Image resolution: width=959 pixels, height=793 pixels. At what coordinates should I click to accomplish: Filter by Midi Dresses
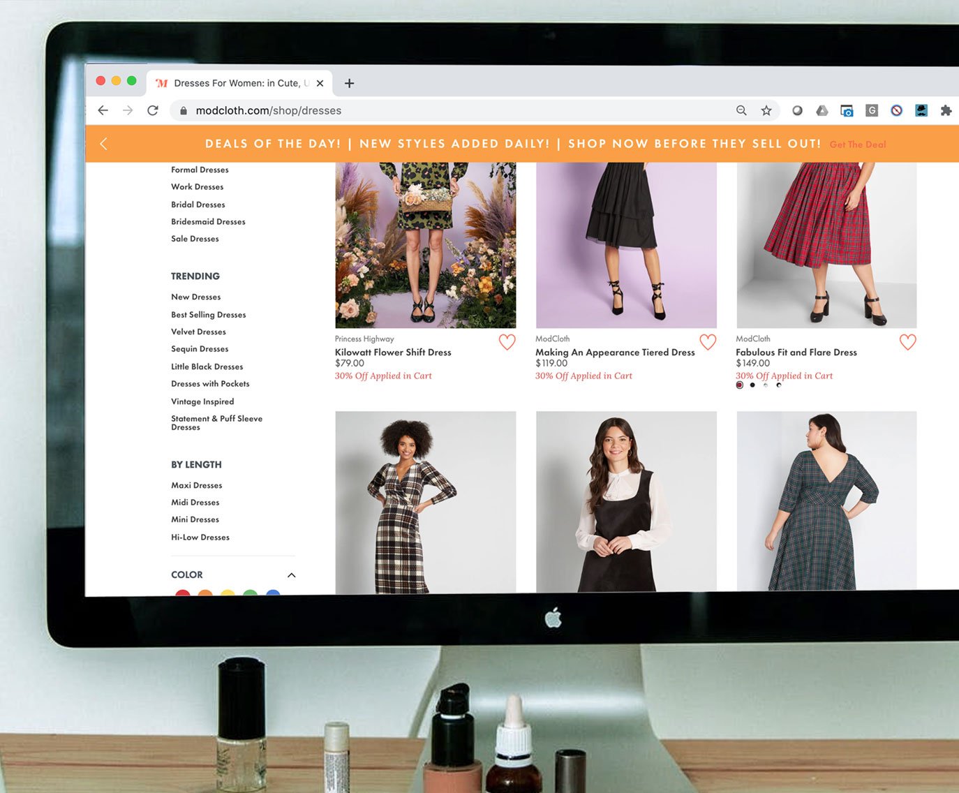[x=195, y=503]
